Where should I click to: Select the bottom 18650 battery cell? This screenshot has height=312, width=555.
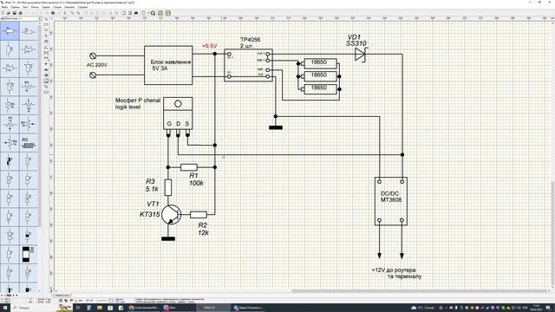tap(320, 88)
